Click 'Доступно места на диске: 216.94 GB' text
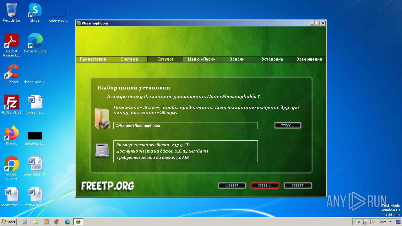The image size is (402, 226). pyautogui.click(x=162, y=151)
